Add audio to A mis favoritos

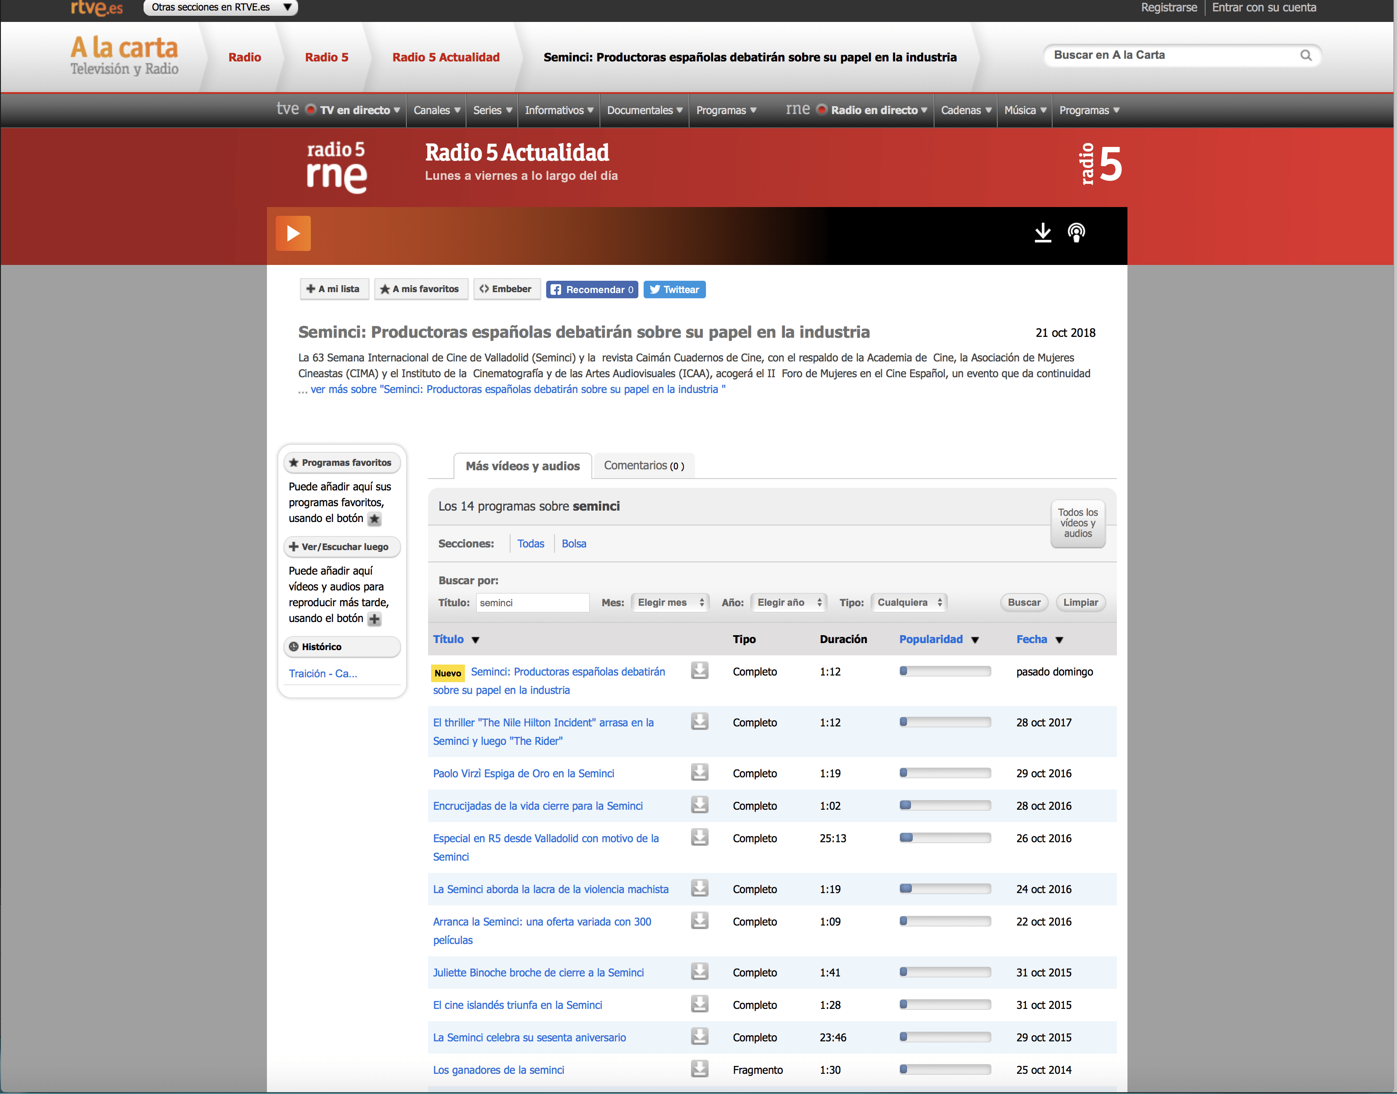[x=421, y=289]
